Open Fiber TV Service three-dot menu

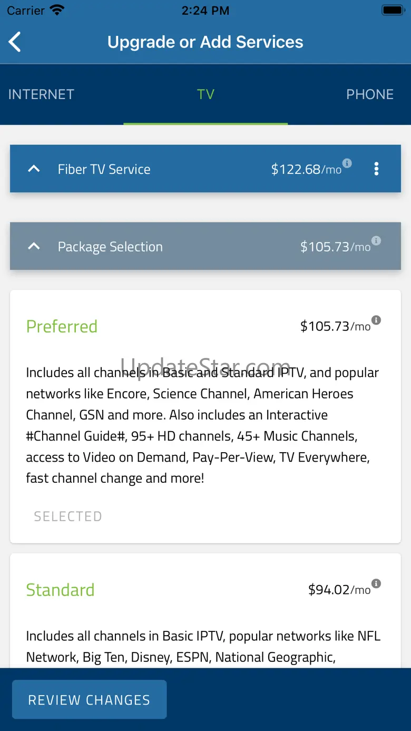[376, 169]
